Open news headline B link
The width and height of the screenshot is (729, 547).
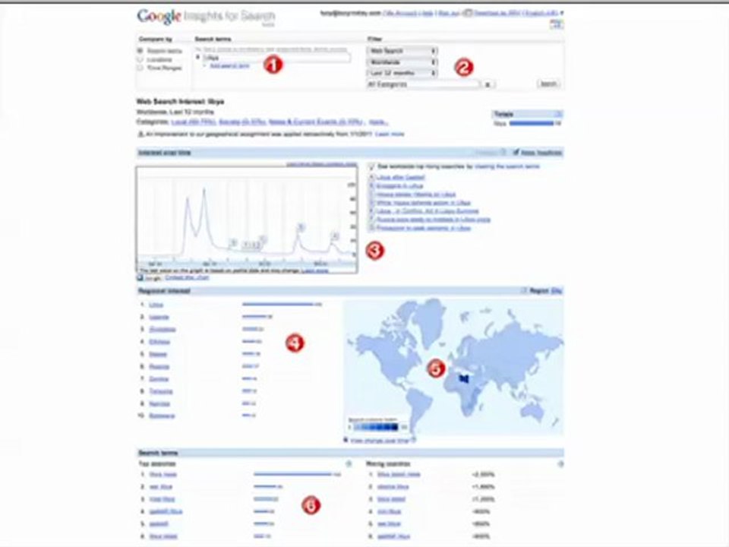(400, 185)
